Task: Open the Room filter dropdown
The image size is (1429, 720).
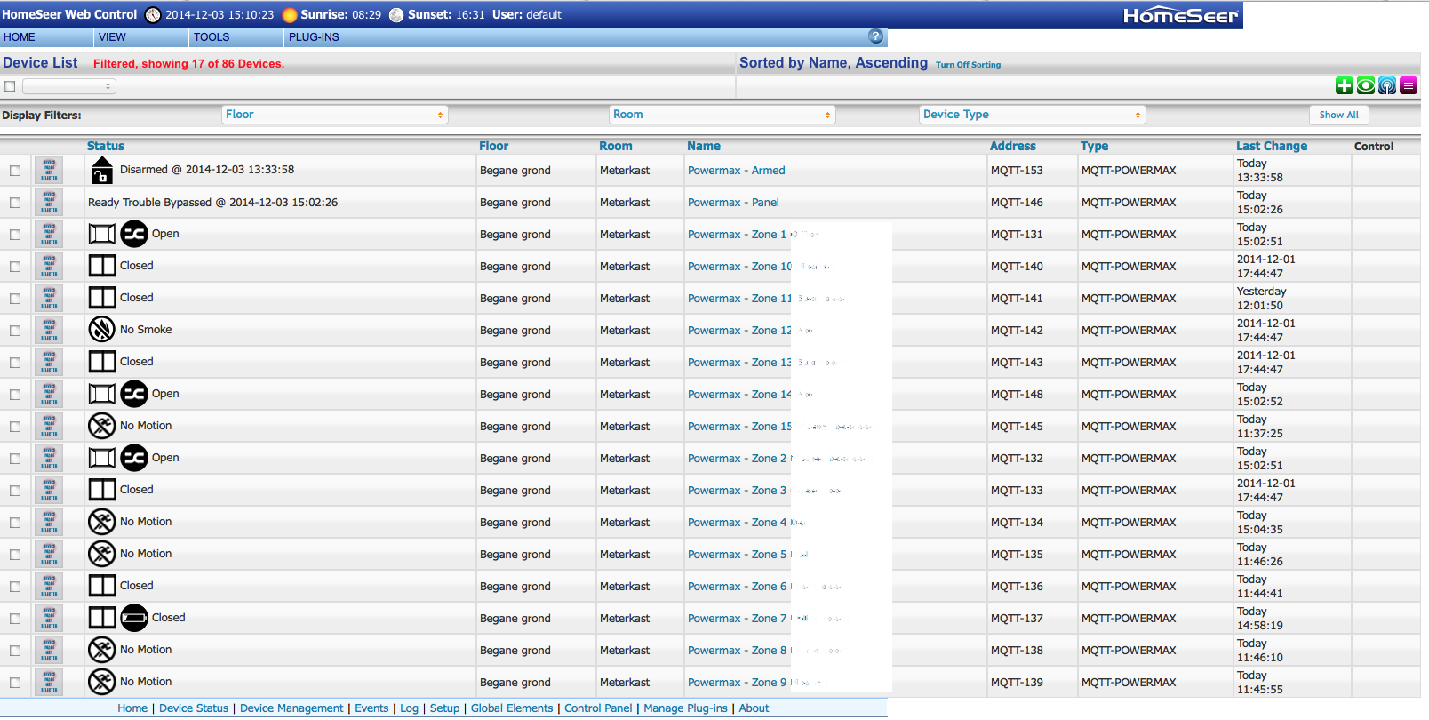Action: 722,115
